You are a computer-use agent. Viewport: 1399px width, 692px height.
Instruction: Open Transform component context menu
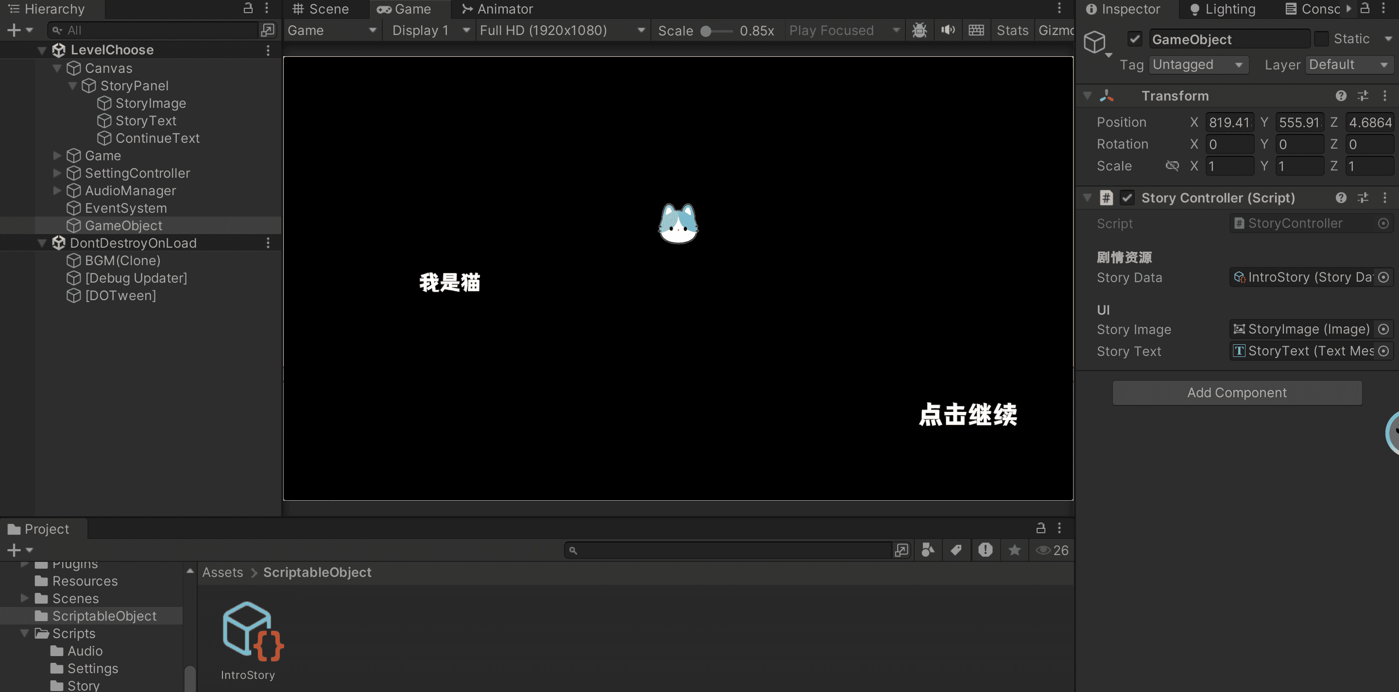1384,96
